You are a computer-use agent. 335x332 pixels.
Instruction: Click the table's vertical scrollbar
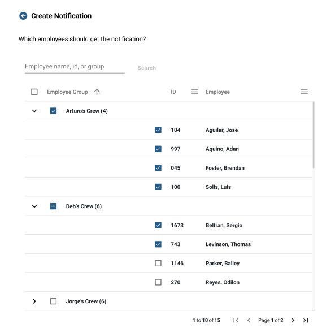coord(314,135)
